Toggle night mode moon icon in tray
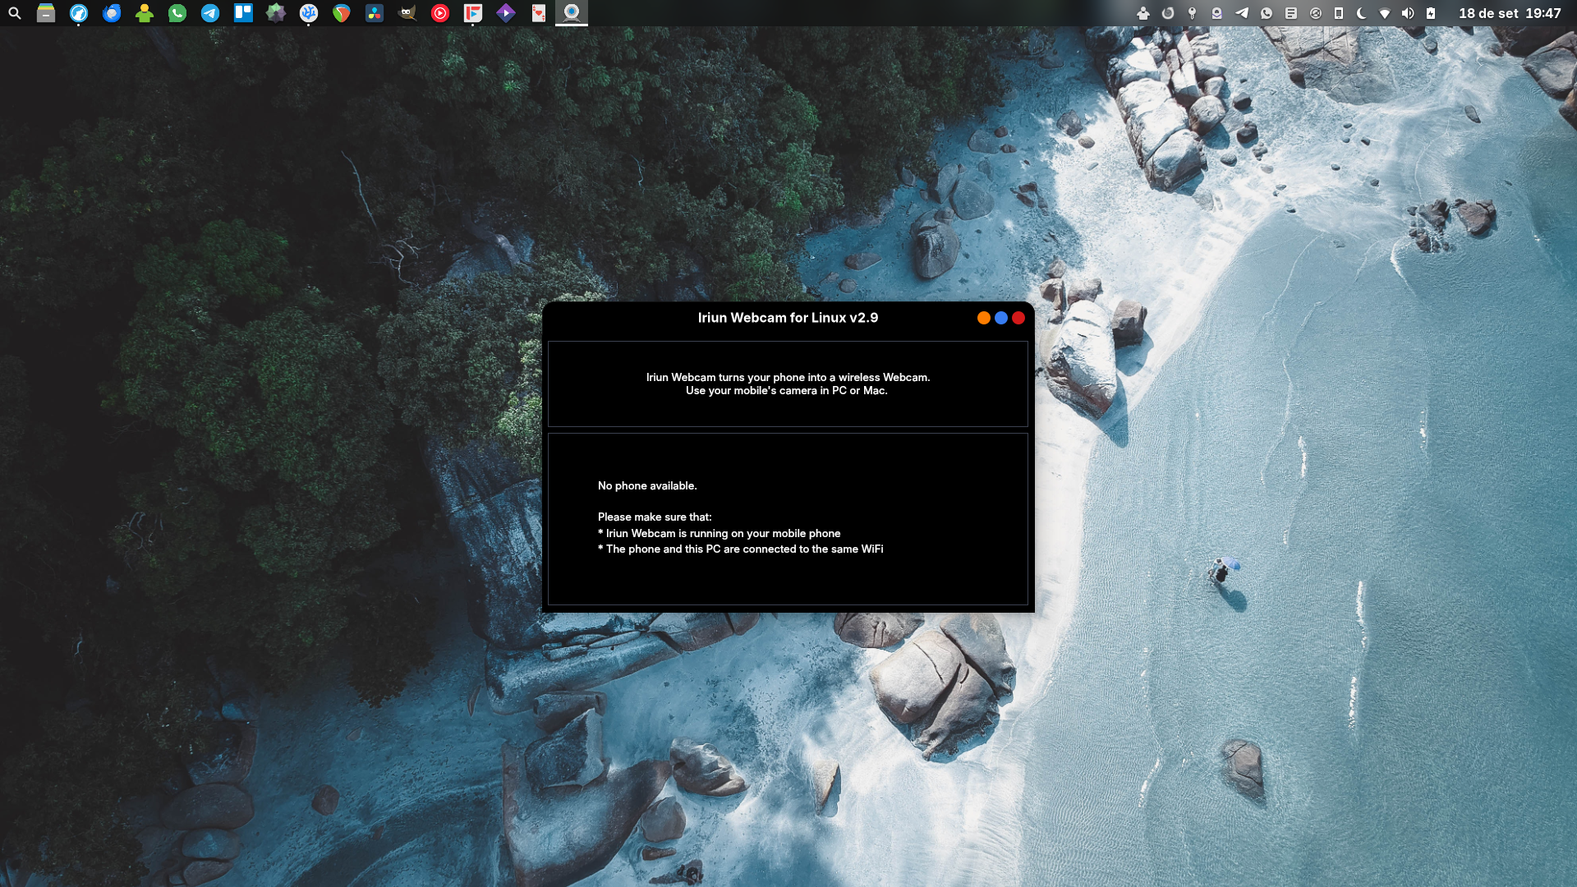The height and width of the screenshot is (887, 1577). click(x=1361, y=13)
